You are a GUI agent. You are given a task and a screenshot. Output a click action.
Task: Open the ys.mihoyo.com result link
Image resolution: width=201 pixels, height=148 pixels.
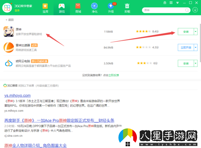[17, 96]
